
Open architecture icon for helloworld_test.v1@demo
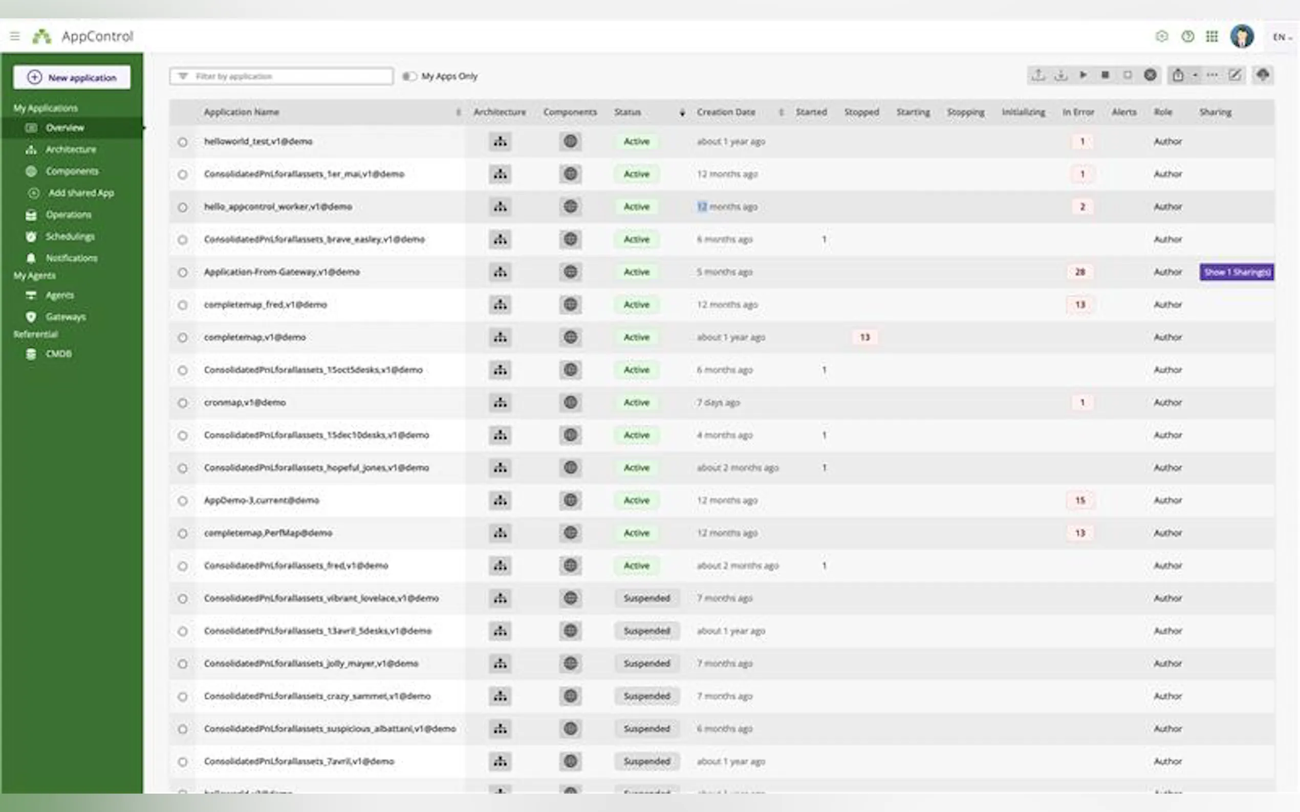coord(500,142)
